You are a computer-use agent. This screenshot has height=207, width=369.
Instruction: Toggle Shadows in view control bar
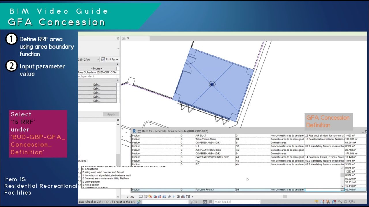(155, 196)
